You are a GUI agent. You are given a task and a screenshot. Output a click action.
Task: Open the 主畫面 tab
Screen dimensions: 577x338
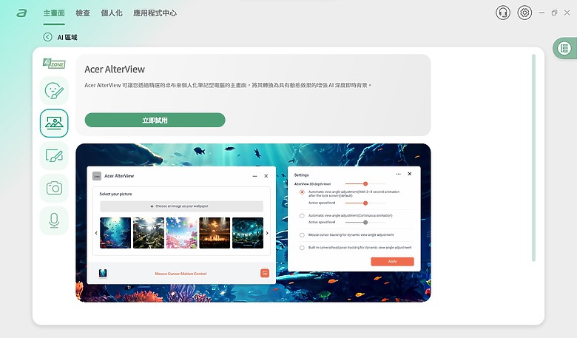54,13
